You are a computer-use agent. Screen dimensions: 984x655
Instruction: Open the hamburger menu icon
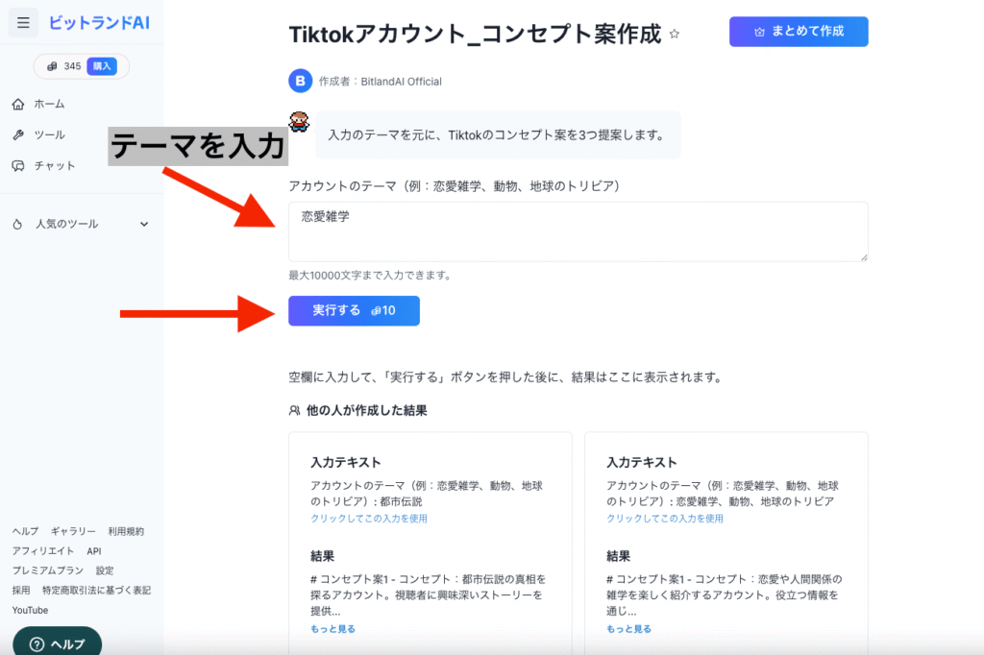point(23,23)
